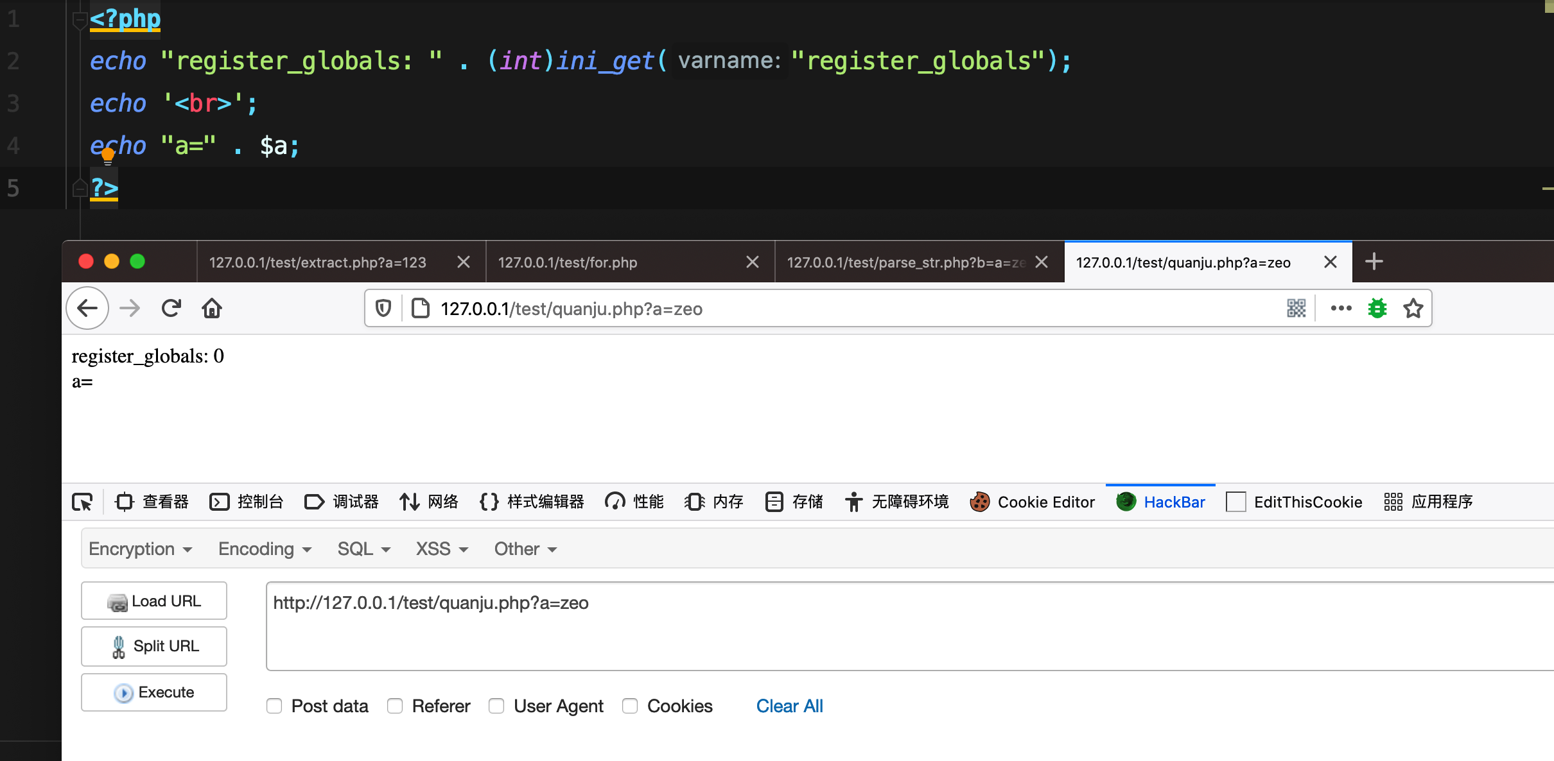Reload the current page
This screenshot has width=1554, height=761.
pos(171,309)
